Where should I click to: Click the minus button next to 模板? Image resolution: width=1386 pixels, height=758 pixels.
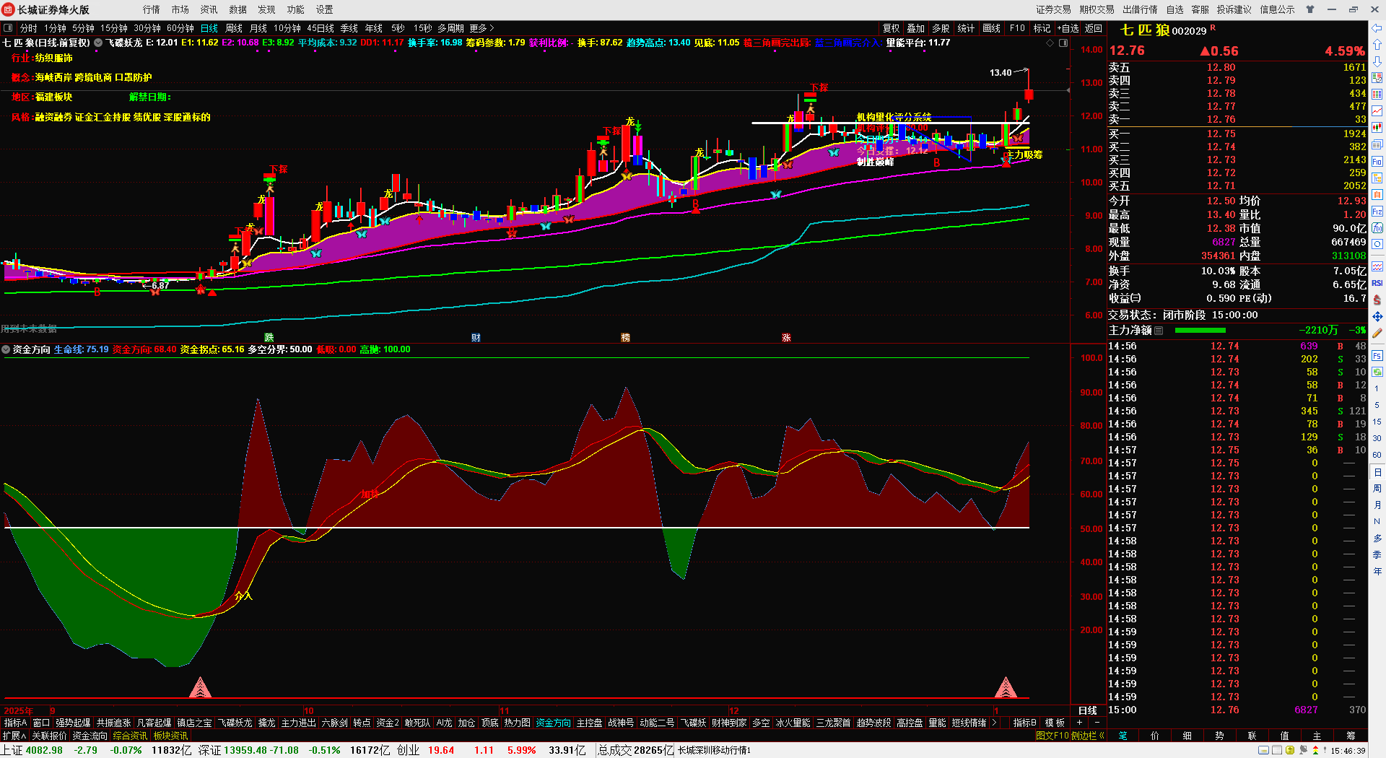coord(1097,723)
